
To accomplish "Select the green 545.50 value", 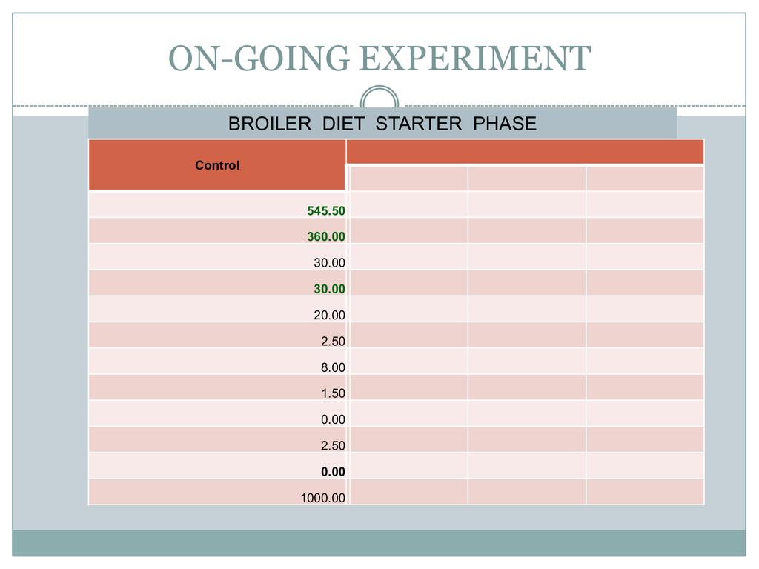I will (326, 211).
